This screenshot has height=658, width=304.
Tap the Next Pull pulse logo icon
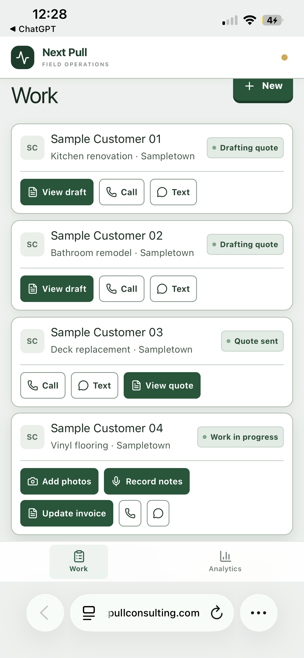[x=23, y=57]
